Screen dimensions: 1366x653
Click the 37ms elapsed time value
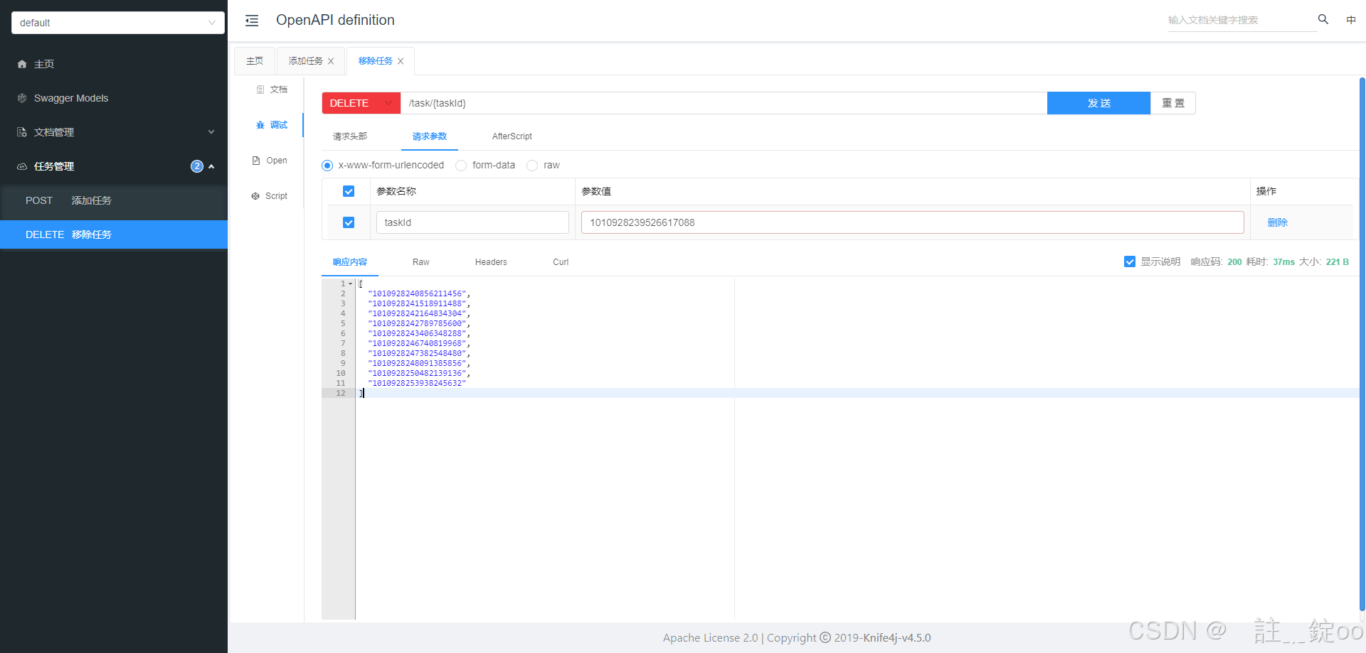point(1283,262)
